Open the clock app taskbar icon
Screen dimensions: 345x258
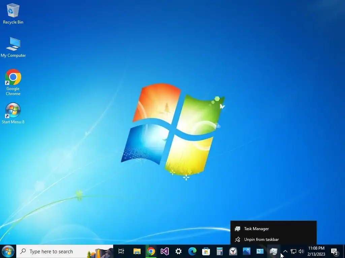click(x=233, y=251)
